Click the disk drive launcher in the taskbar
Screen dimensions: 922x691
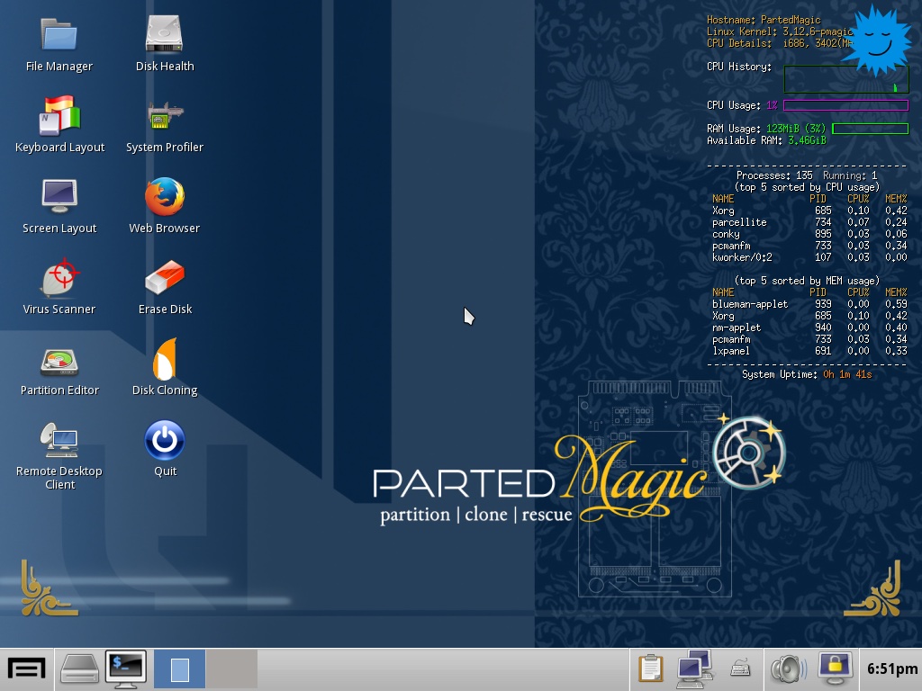80,669
